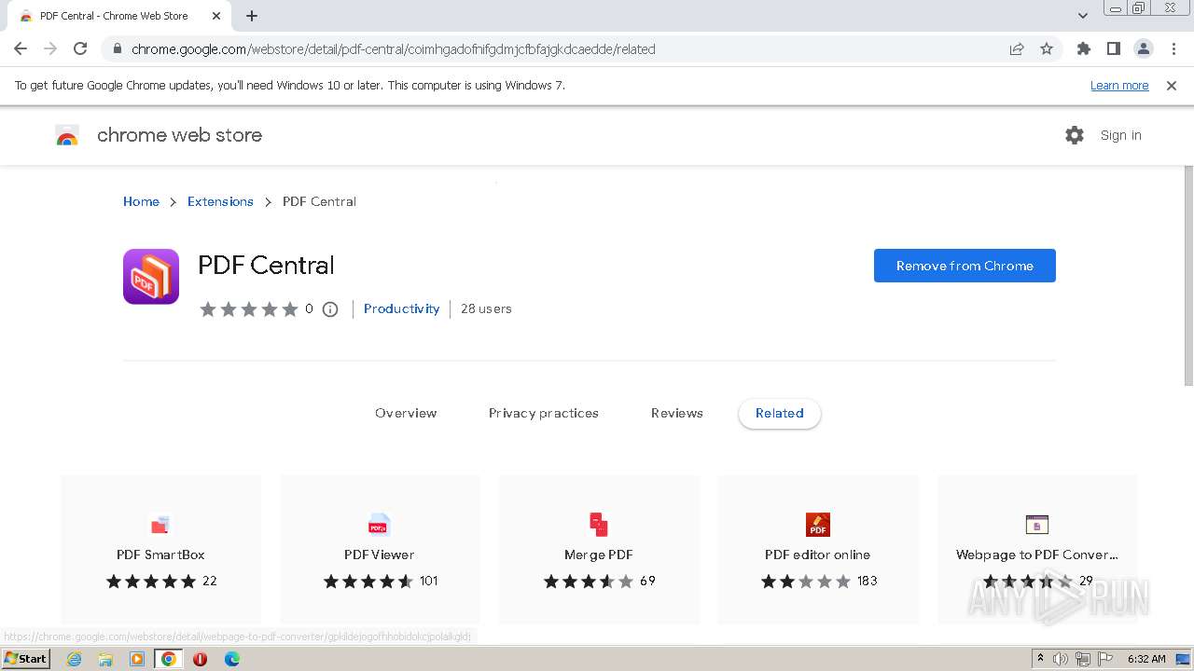Open PDF Viewer title text

pyautogui.click(x=379, y=555)
